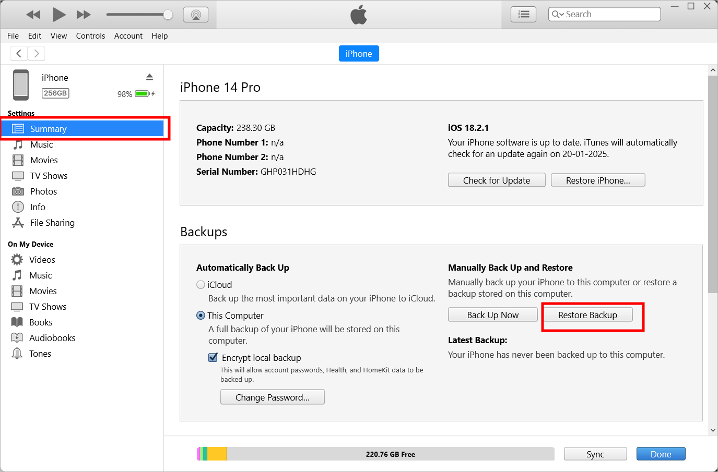
Task: Click the vertical scrollbar thumb
Action: [x=713, y=184]
